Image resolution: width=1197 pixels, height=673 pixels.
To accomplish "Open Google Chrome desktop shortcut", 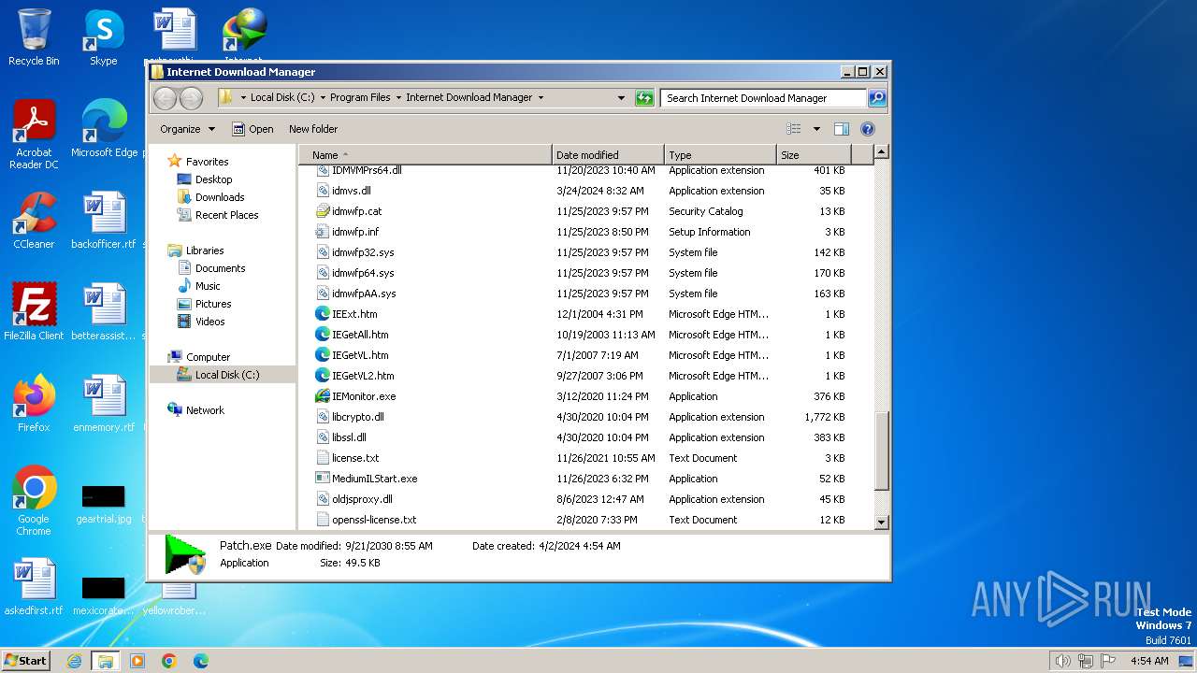I will pos(34,501).
